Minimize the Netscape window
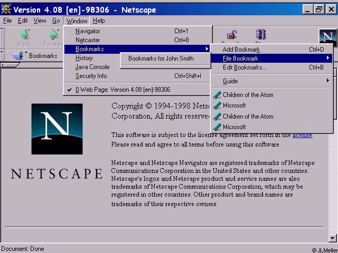Viewport: 338px width, 253px height. (307, 9)
